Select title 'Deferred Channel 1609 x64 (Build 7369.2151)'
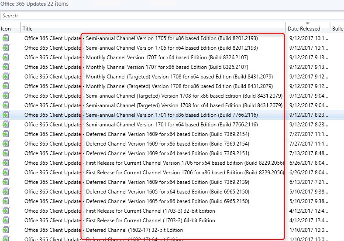This screenshot has height=241, width=344. click(137, 153)
